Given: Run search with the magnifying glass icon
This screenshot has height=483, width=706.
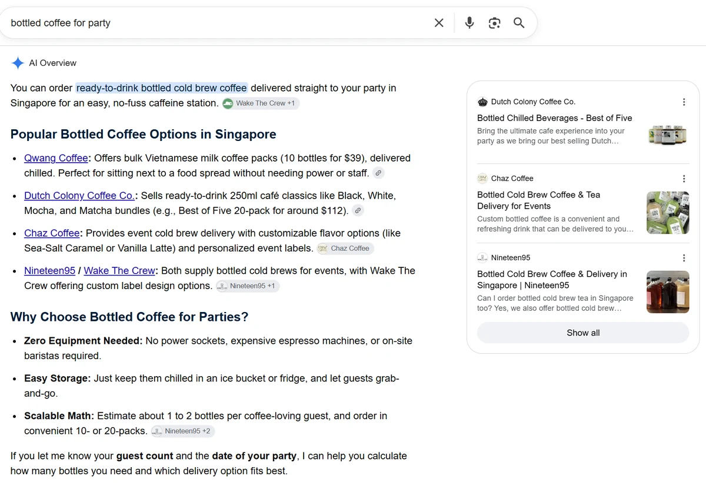Looking at the screenshot, I should tap(519, 23).
